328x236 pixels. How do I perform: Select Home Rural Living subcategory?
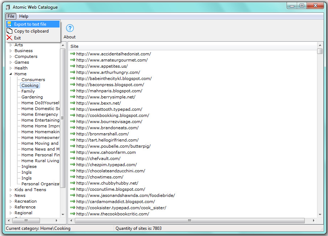pos(40,161)
